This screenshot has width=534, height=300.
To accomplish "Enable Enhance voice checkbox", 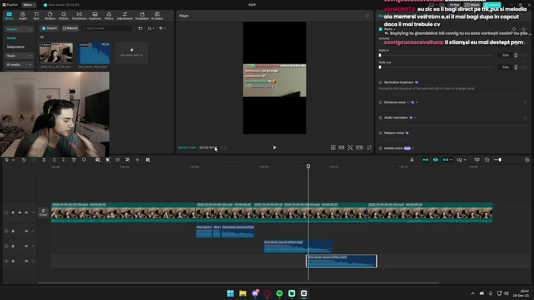I will 380,102.
